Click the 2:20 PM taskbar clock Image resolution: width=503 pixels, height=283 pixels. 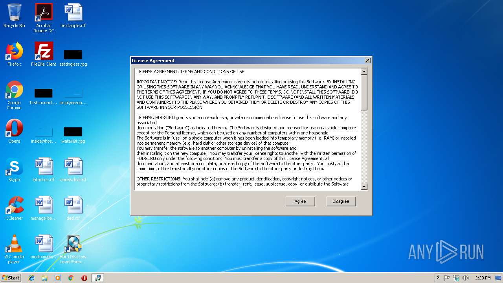(483, 278)
